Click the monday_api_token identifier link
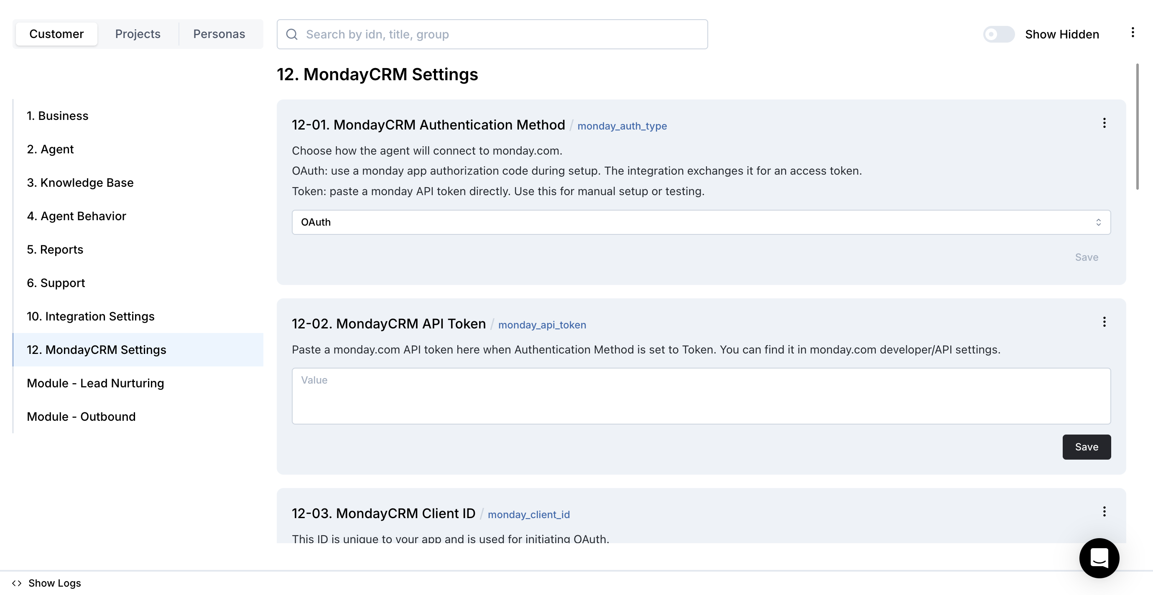This screenshot has height=595, width=1153. point(542,325)
